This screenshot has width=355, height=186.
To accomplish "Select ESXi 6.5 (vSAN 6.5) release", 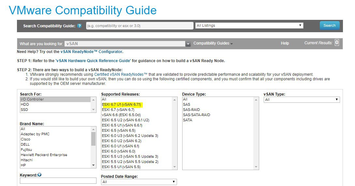I will point(137,130).
